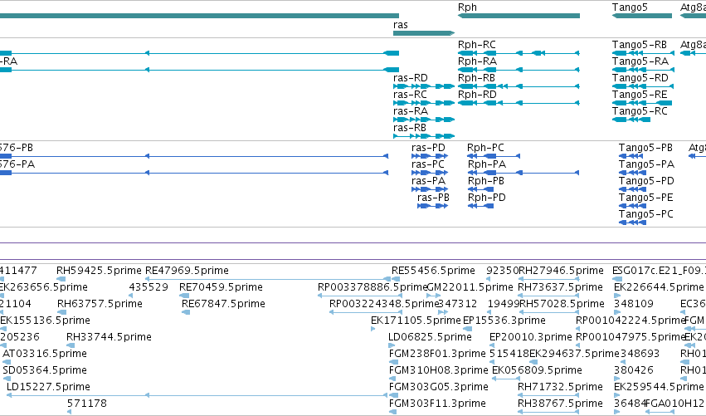Screen dimensions: 706x416
Task: Select EST RH73637.5prime
Action: (560, 287)
